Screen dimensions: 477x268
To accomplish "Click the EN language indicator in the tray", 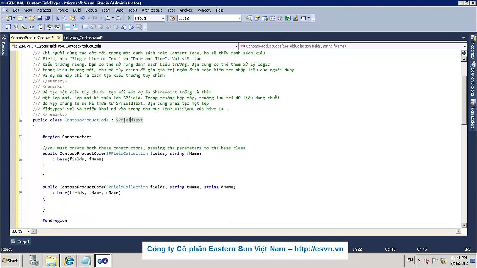I will point(410,260).
